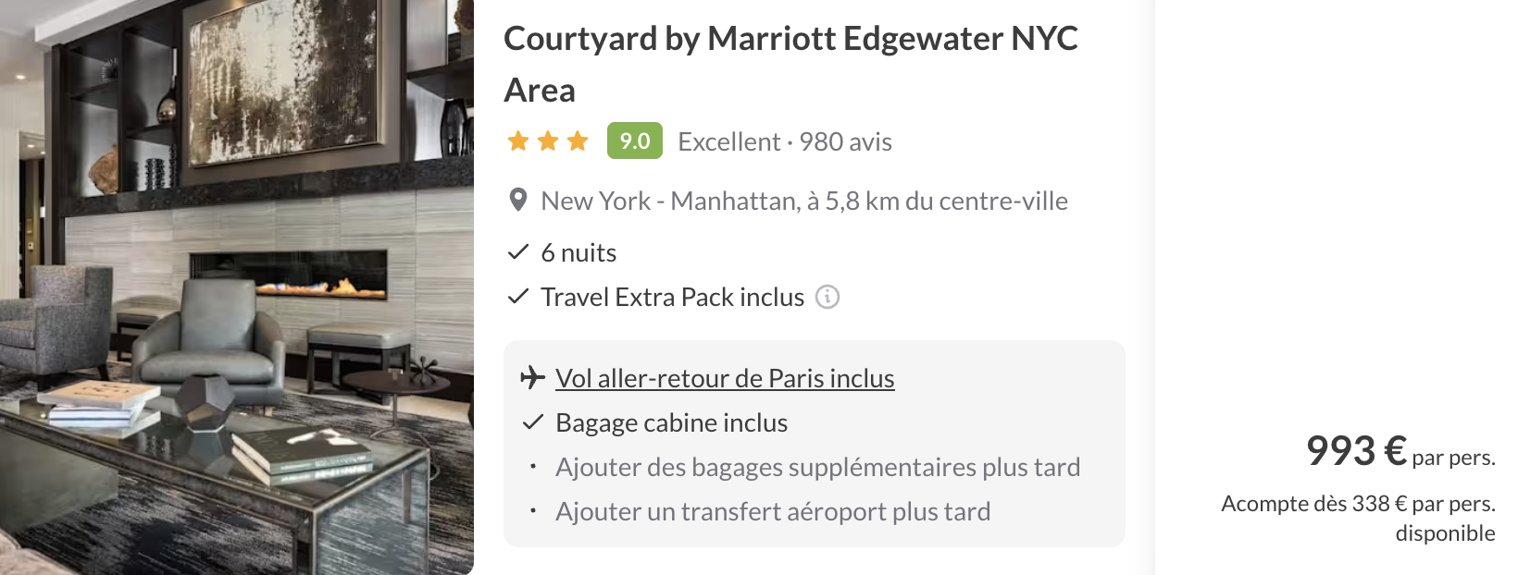Click the checkmark next to 6 nuits

pos(518,251)
